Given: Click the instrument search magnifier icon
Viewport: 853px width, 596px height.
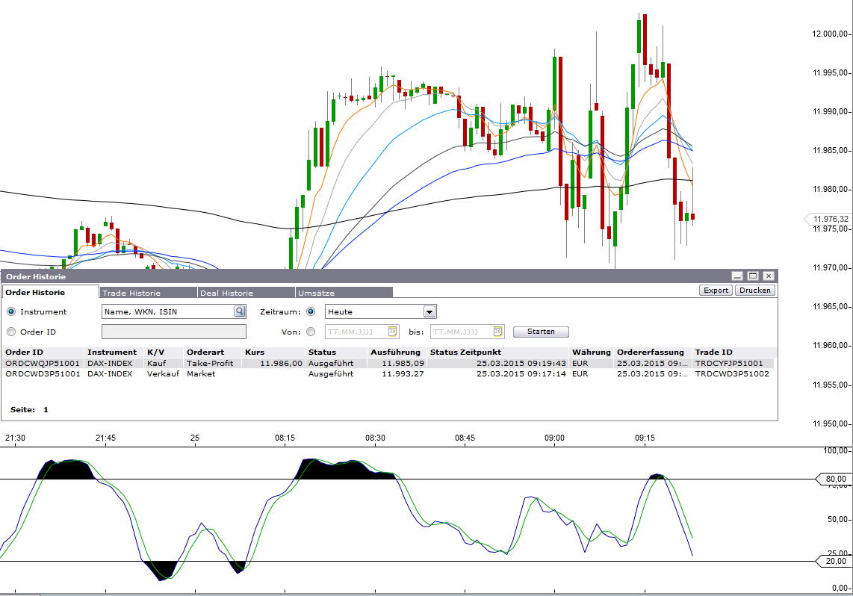Looking at the screenshot, I should click(240, 311).
